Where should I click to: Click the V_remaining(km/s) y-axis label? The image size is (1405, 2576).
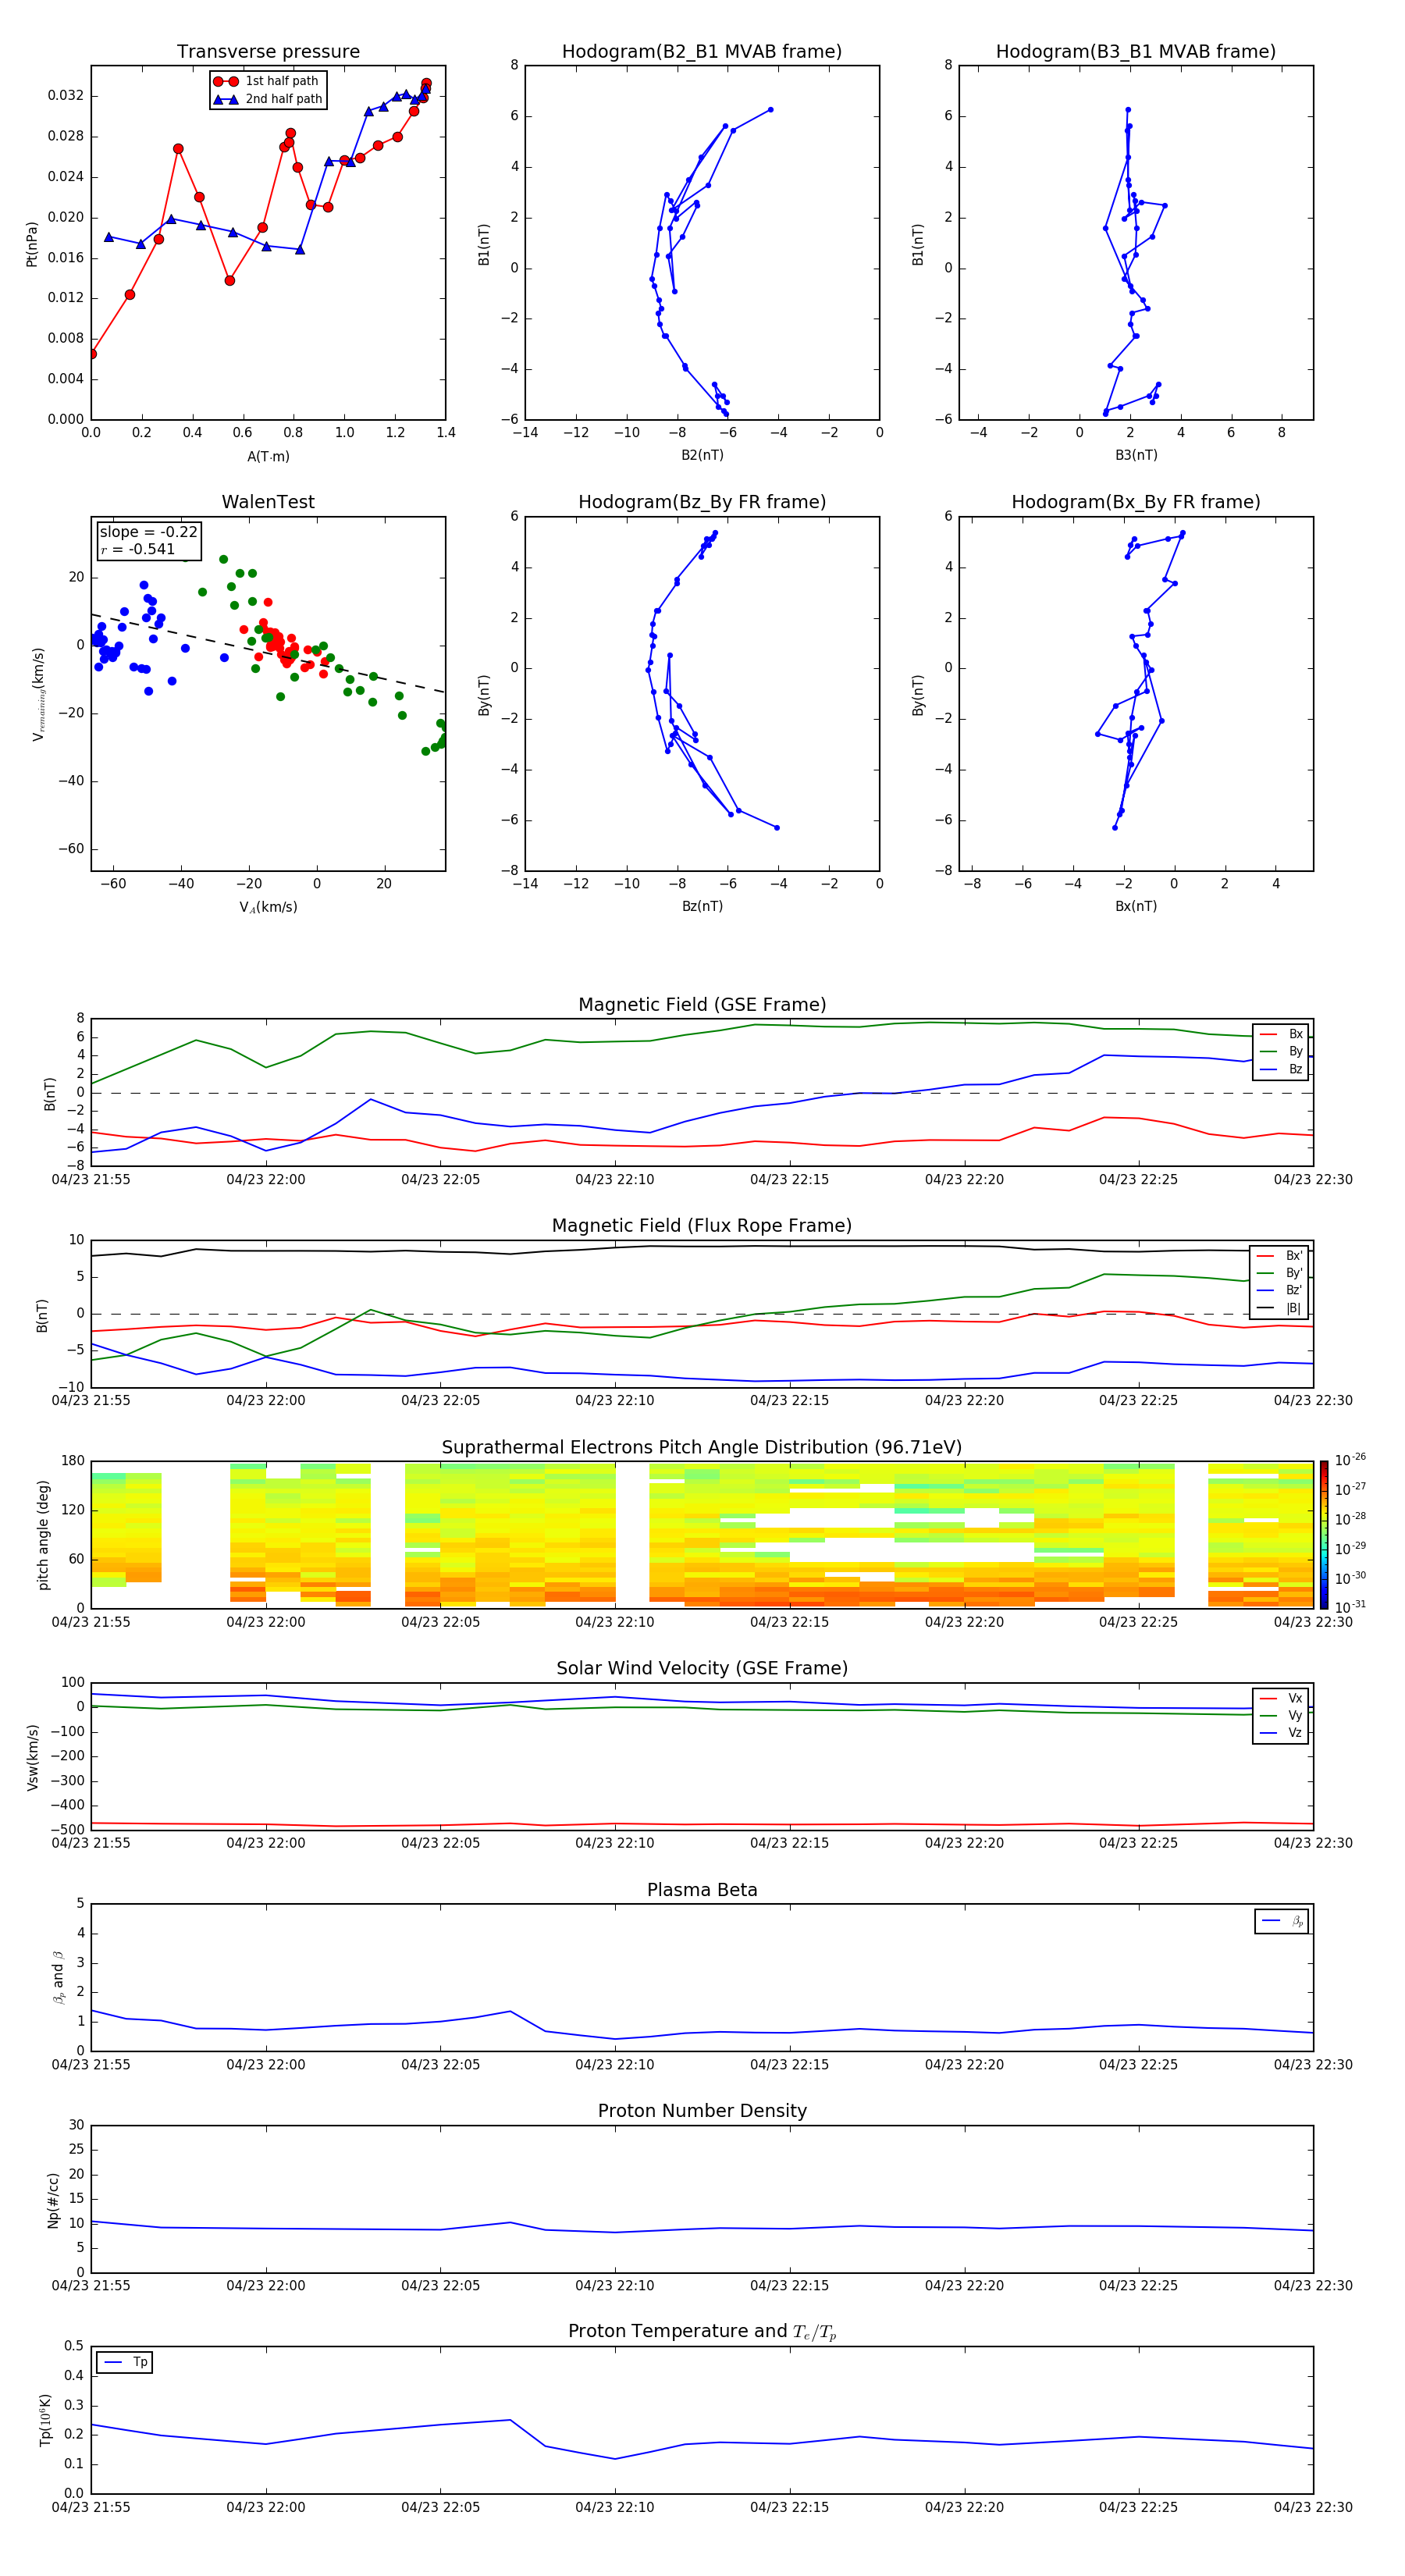click(38, 694)
